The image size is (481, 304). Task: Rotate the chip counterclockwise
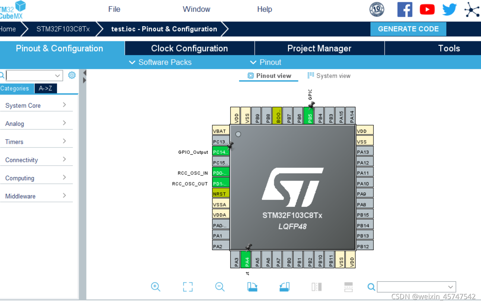[x=284, y=287]
